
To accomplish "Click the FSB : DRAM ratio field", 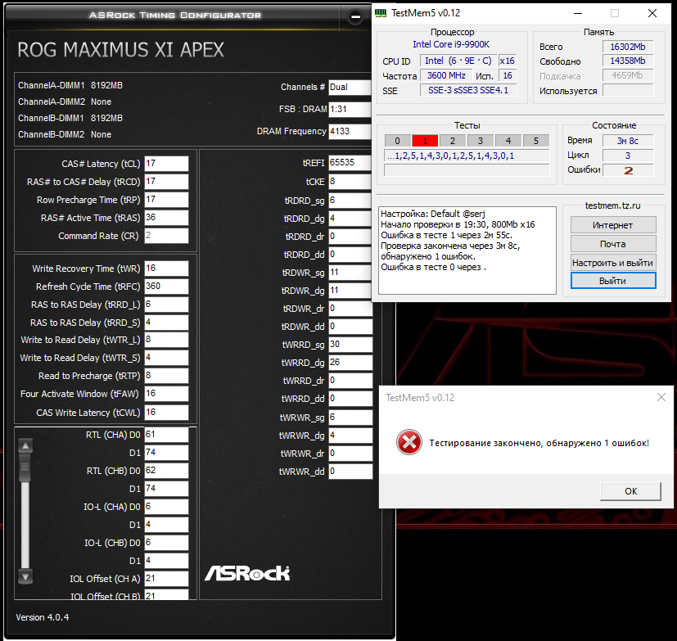I will click(x=350, y=109).
